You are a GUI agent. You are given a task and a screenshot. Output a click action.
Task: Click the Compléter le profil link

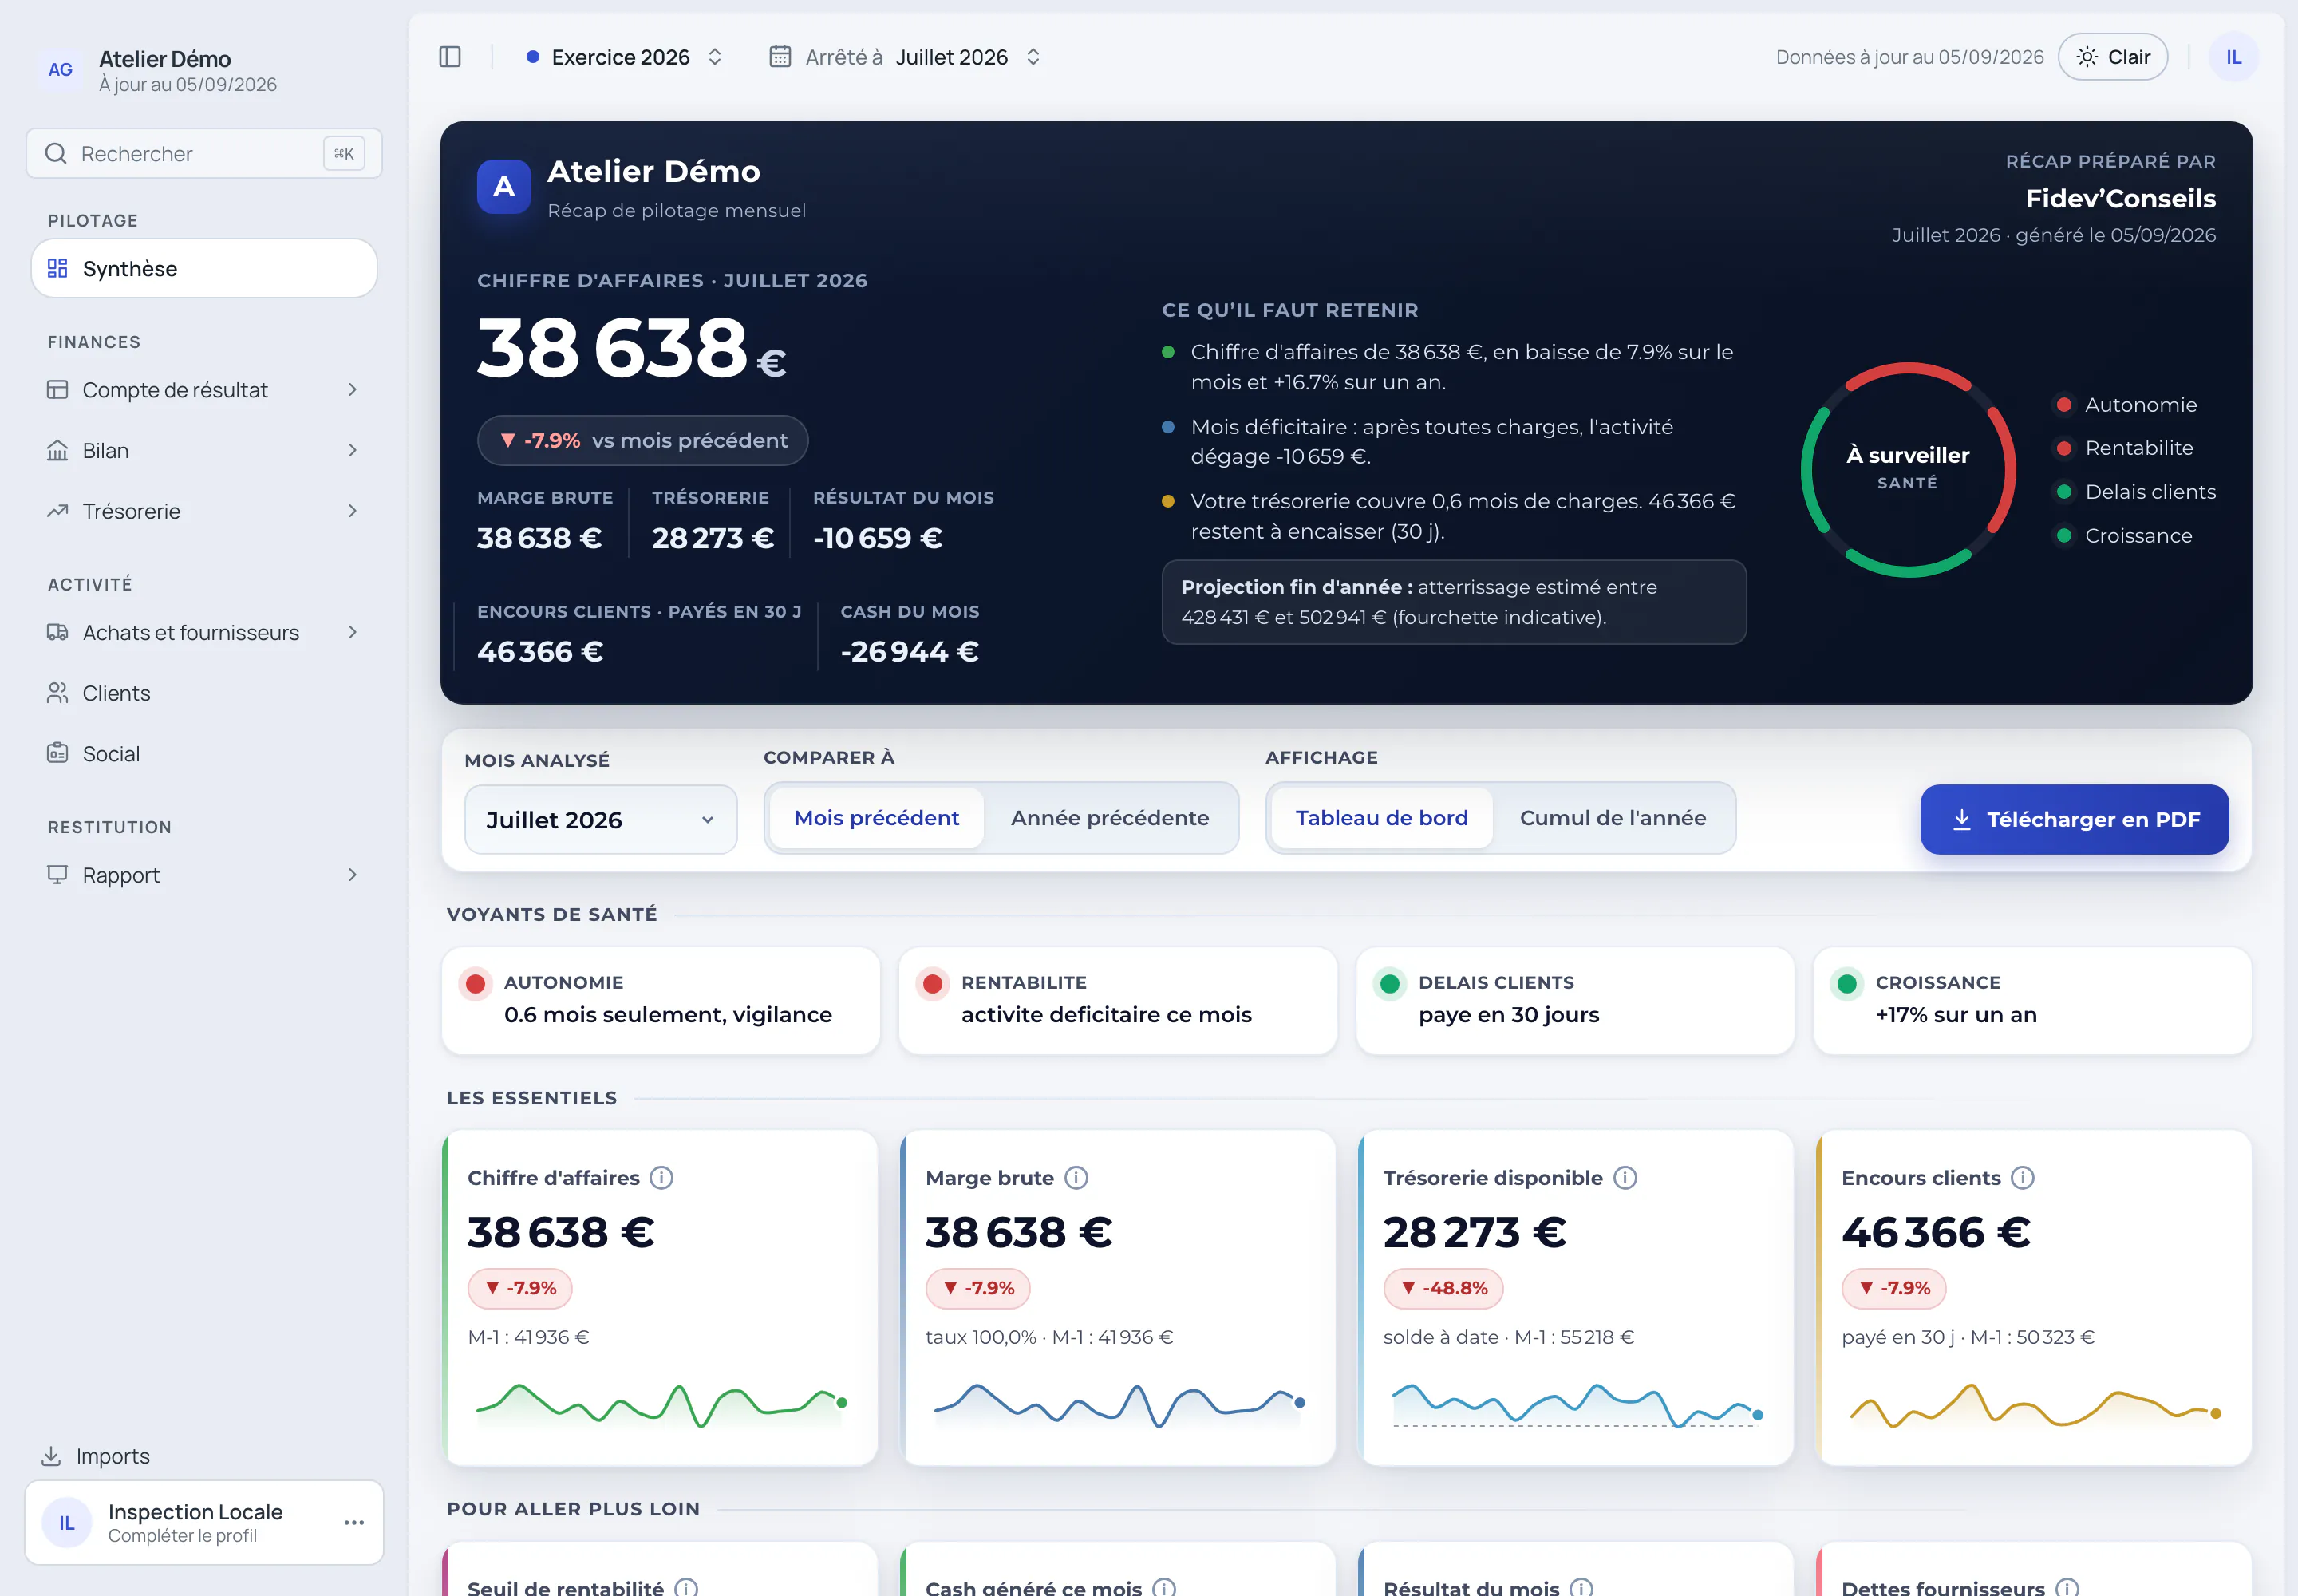click(182, 1536)
